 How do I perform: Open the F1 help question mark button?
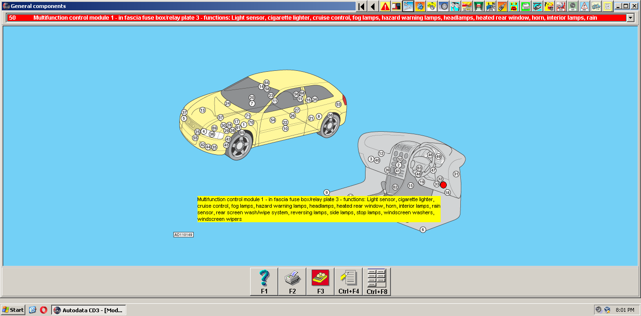[264, 282]
